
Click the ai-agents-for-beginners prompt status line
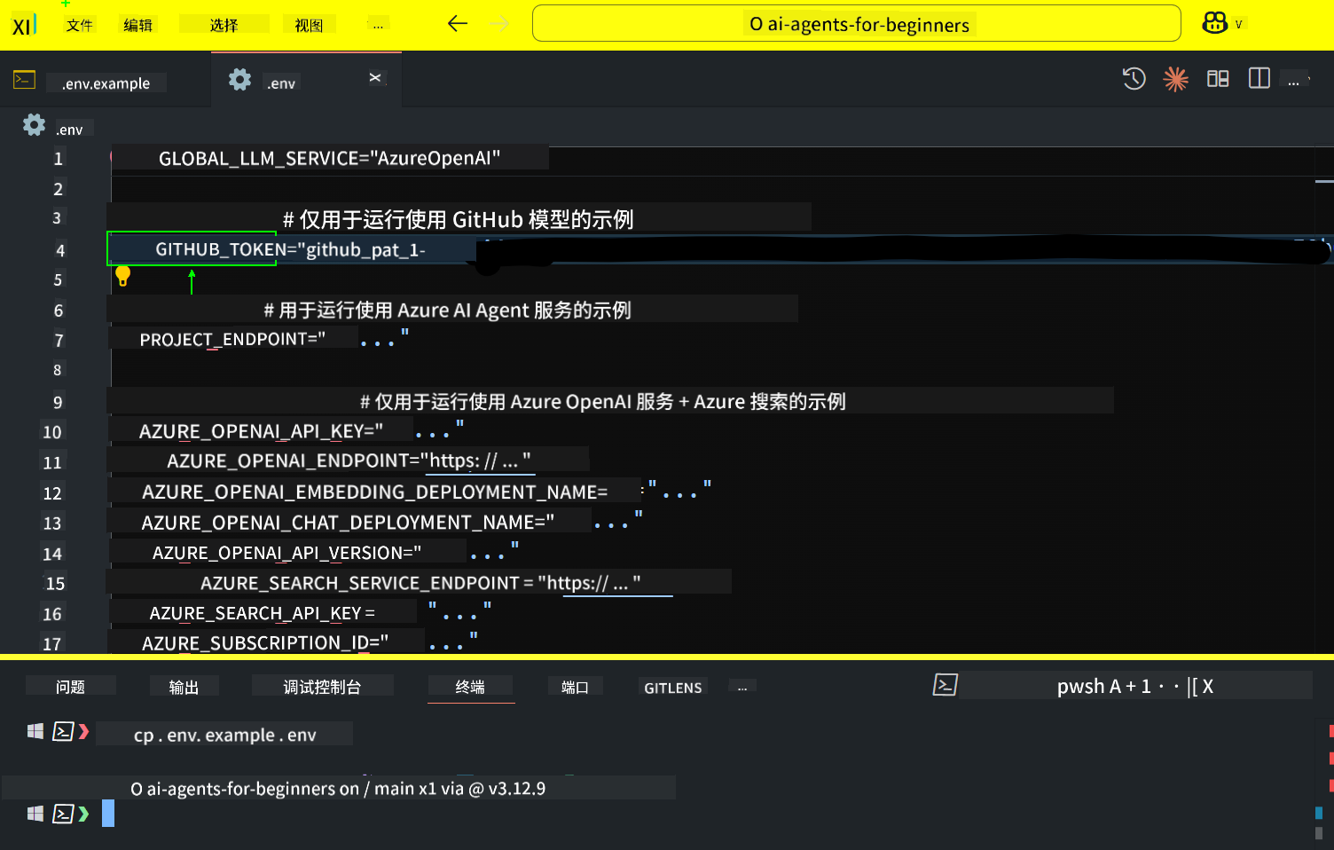[x=338, y=788]
